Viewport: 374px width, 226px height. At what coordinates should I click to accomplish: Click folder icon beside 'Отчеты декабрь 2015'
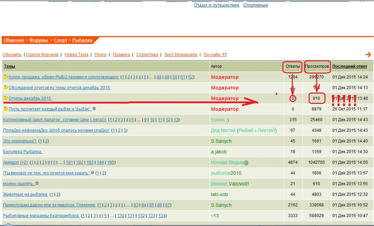pyautogui.click(x=5, y=98)
